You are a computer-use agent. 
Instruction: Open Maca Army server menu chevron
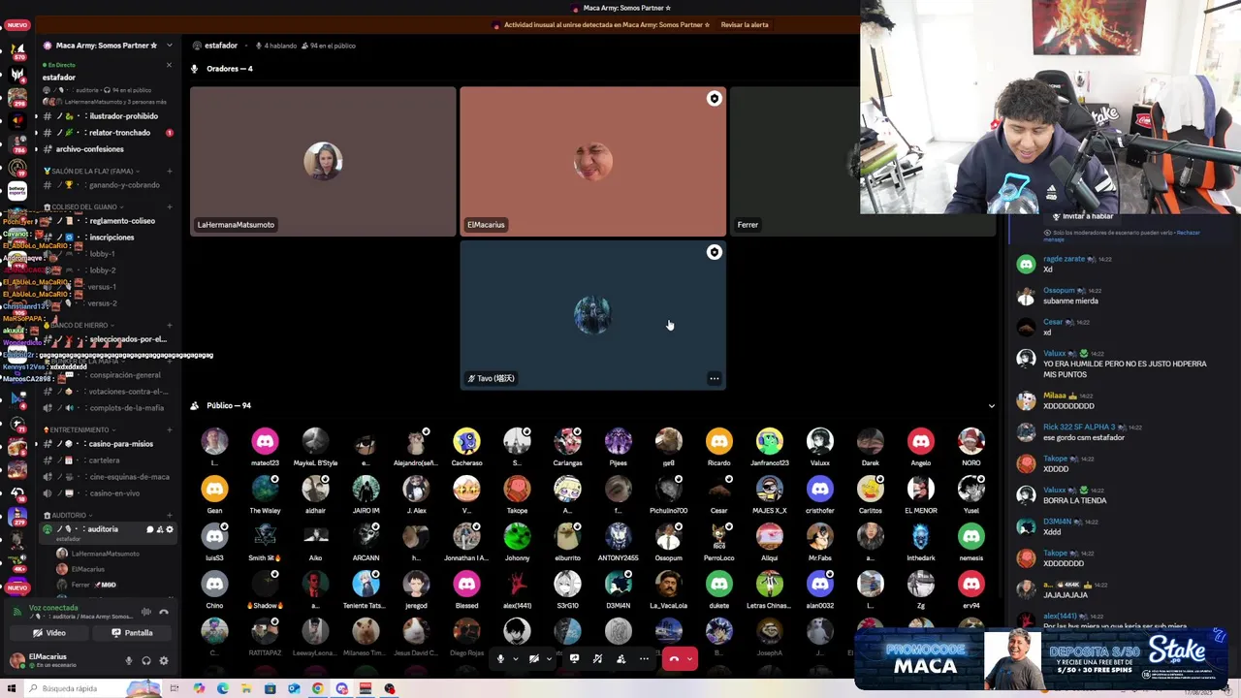pyautogui.click(x=169, y=46)
